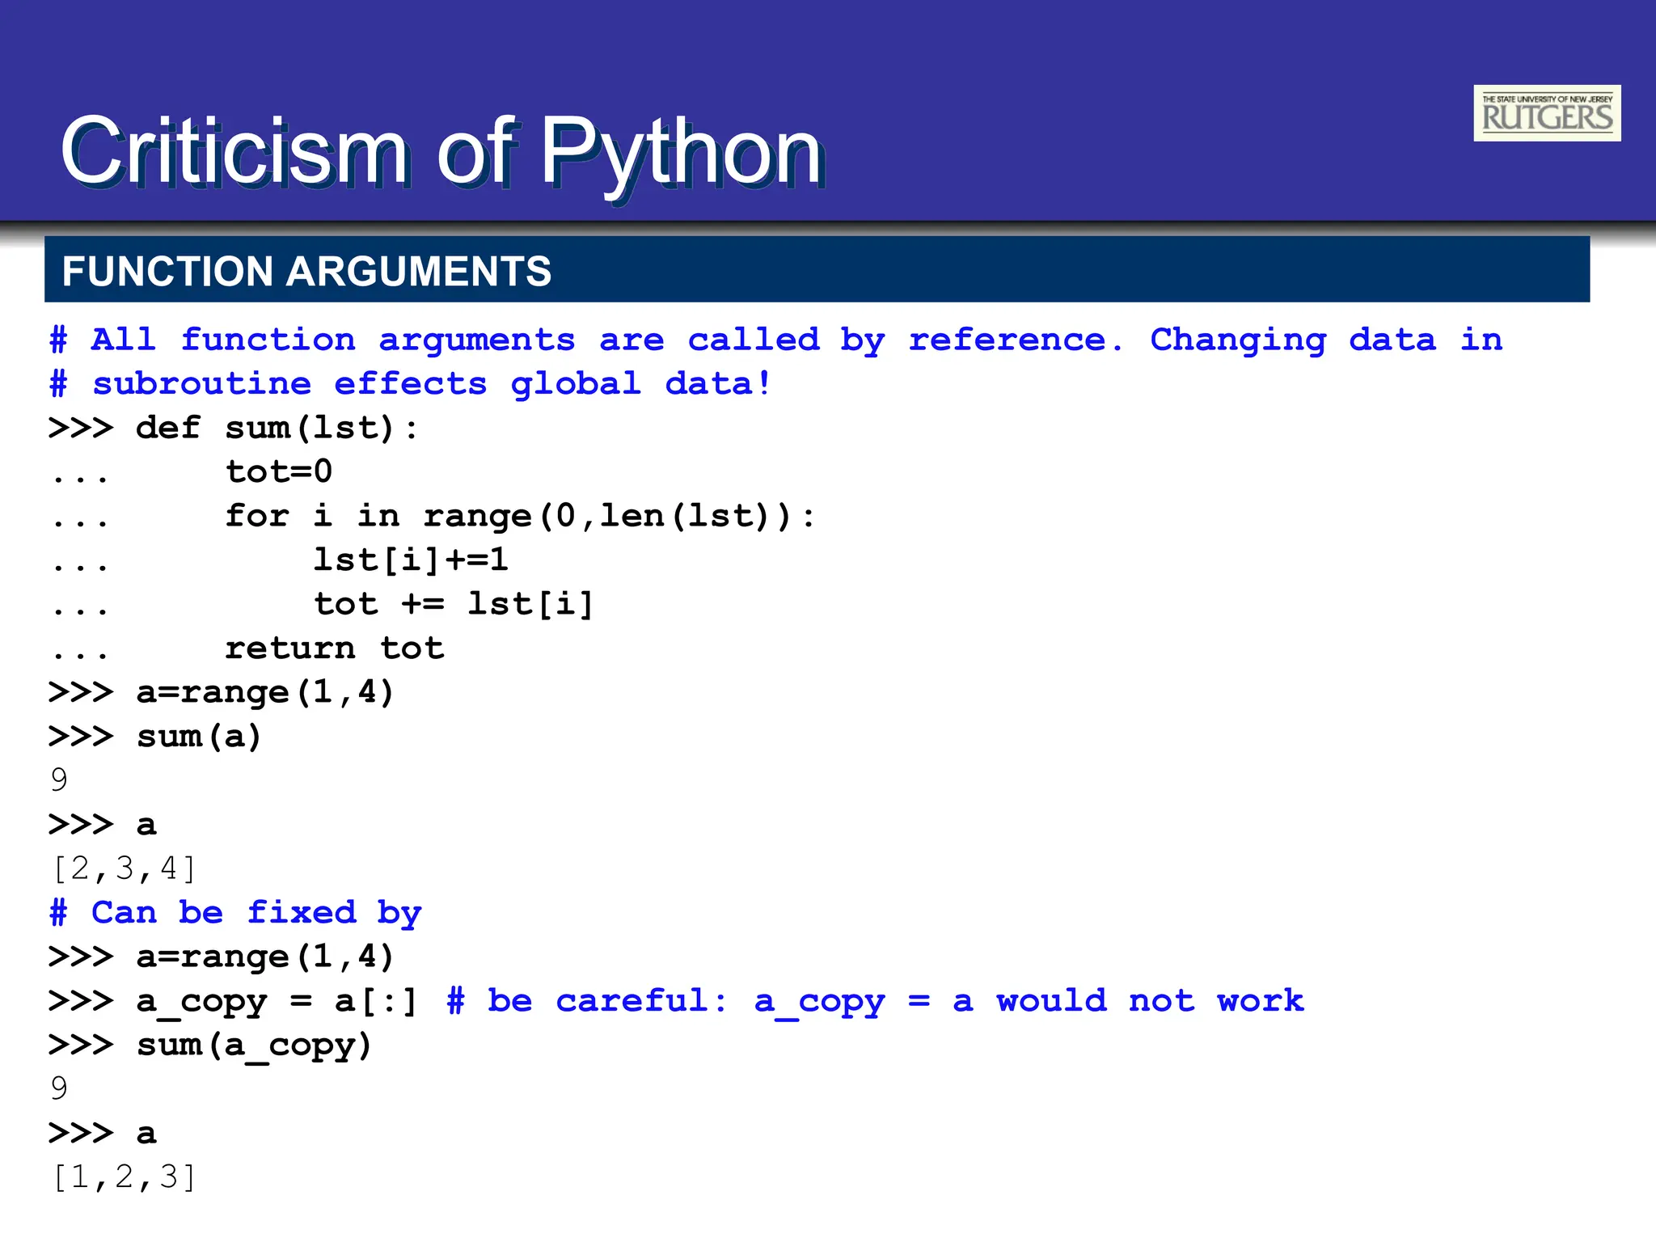This screenshot has height=1242, width=1656.
Task: Click the output '[2,3,4]'
Action: pos(124,868)
